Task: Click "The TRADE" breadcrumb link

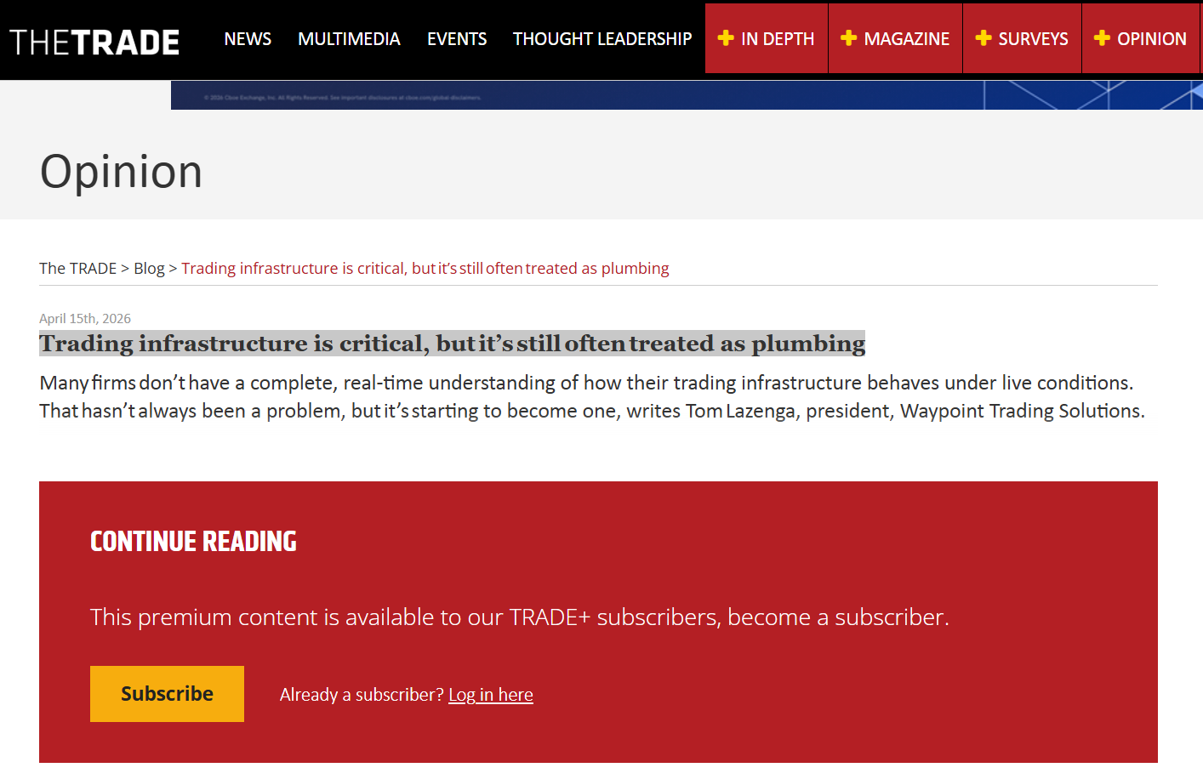Action: tap(77, 269)
